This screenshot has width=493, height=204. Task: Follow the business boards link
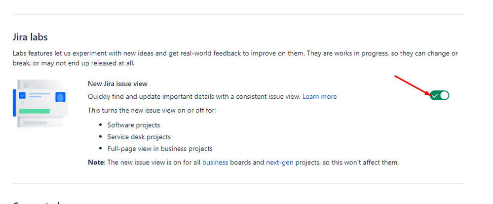point(215,163)
